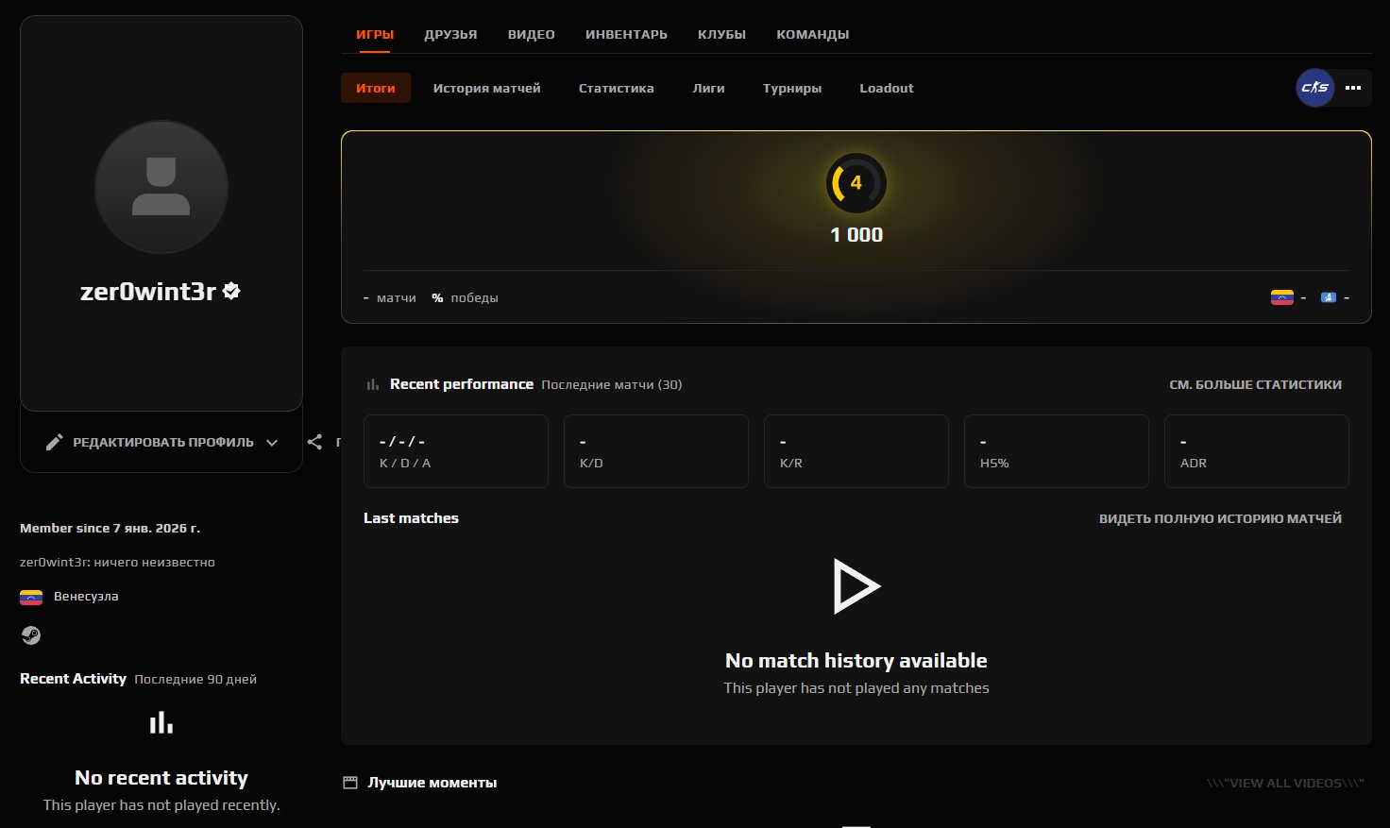Switch to the Loadout sub-tab
Viewport: 1390px width, 828px height.
[x=886, y=88]
